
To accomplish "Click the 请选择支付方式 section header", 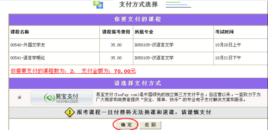I will [138, 84].
